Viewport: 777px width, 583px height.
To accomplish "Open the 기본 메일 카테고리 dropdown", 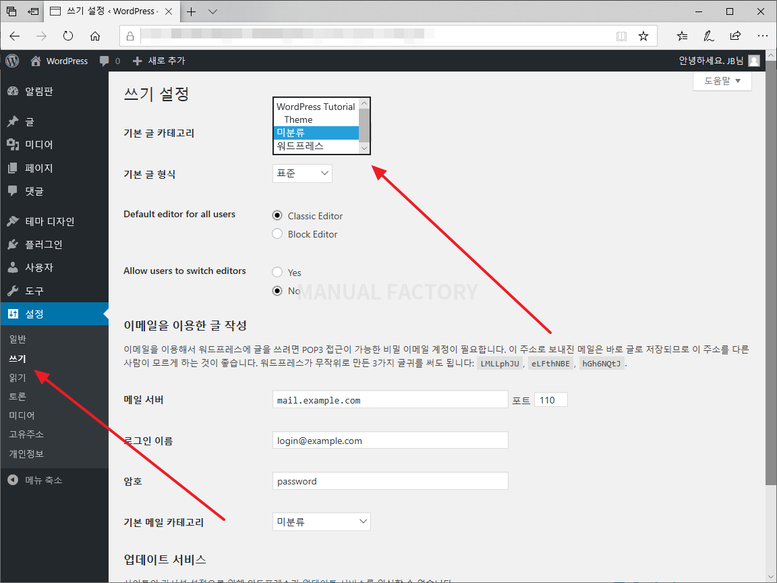I will (x=322, y=522).
